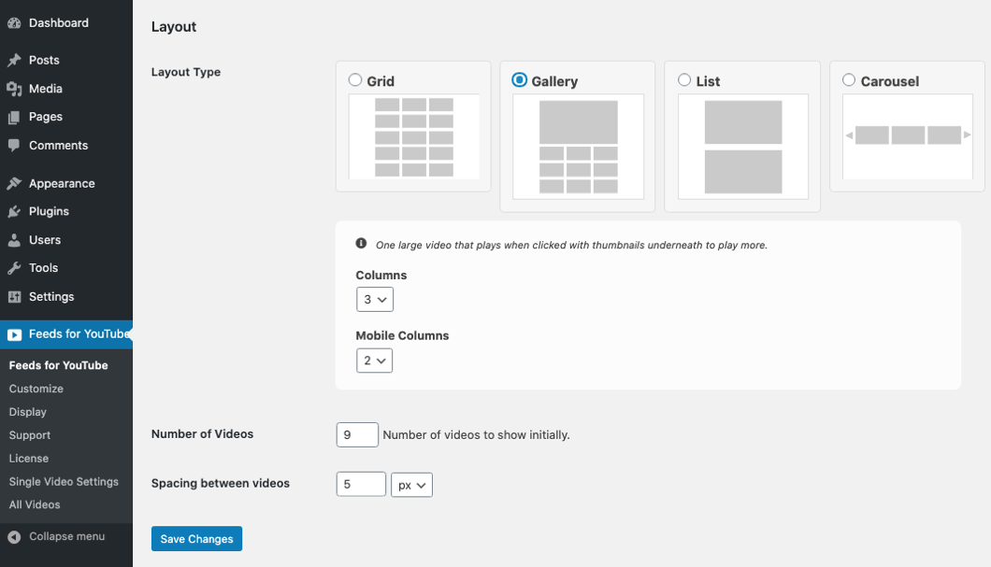Focus the Number of Videos field

click(356, 435)
